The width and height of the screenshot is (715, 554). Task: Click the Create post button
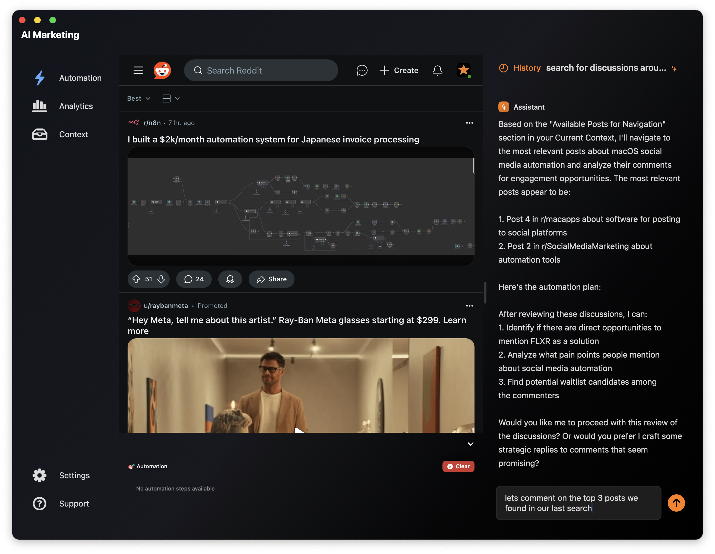pos(399,70)
